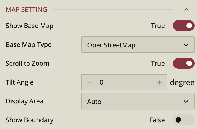This screenshot has width=197, height=129.
Task: Click the chevron arrow beside OpenStreetMap
Action: tap(186, 45)
